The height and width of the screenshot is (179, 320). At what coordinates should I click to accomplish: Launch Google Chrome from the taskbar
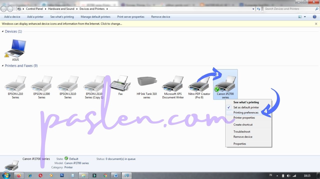[105, 176]
